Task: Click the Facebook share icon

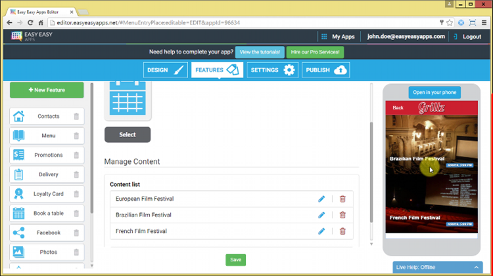Action: [18, 233]
